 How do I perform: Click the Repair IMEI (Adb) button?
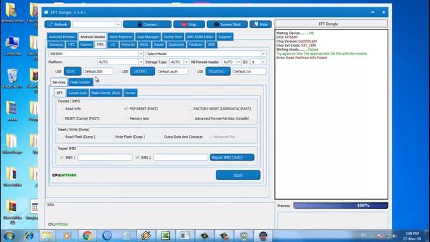pos(232,157)
